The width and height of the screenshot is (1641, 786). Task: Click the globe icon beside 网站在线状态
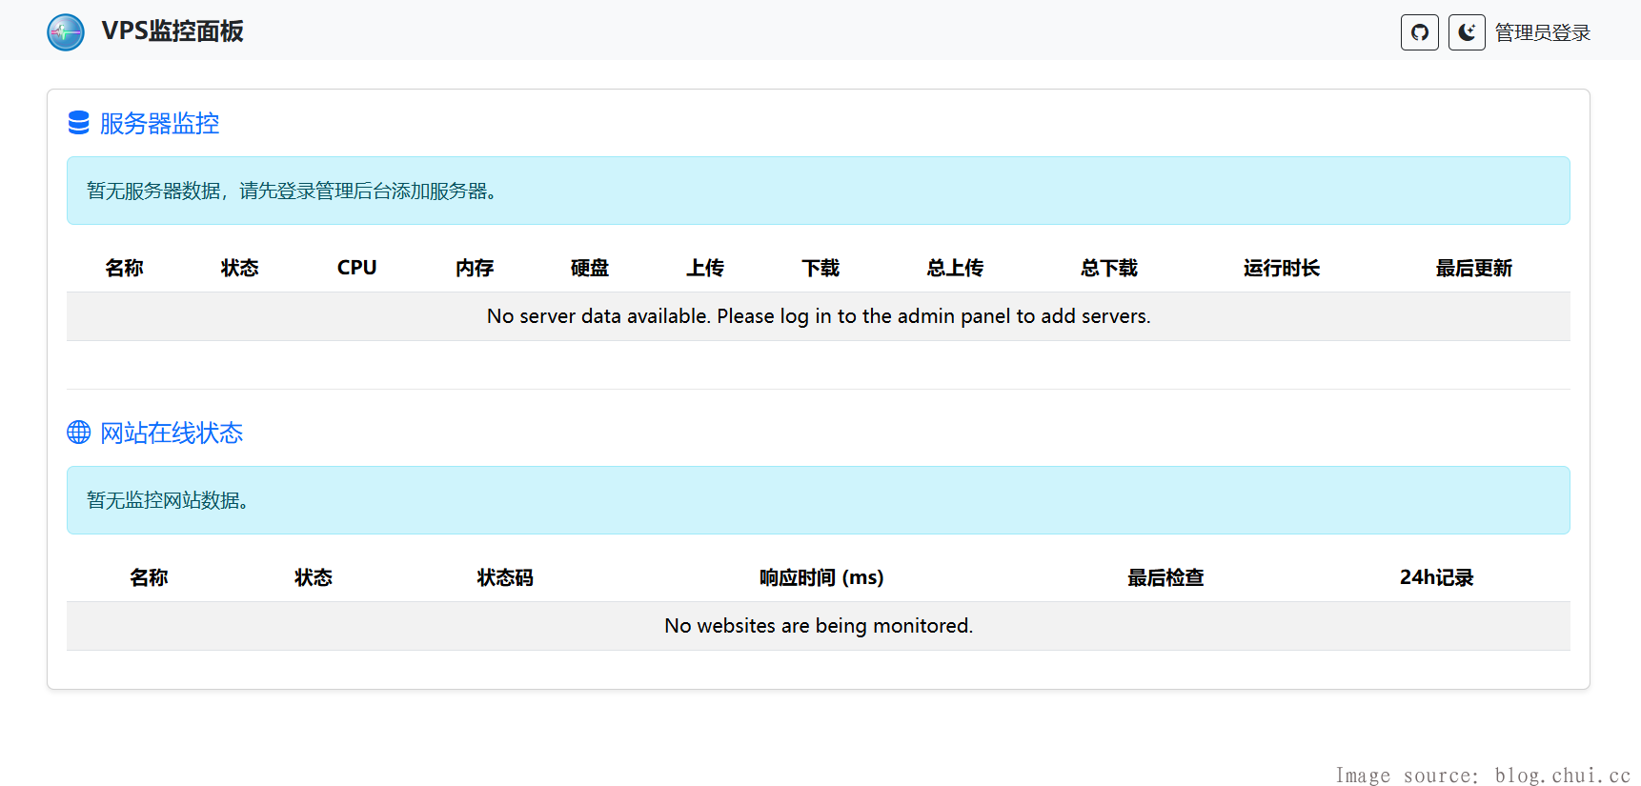coord(79,433)
